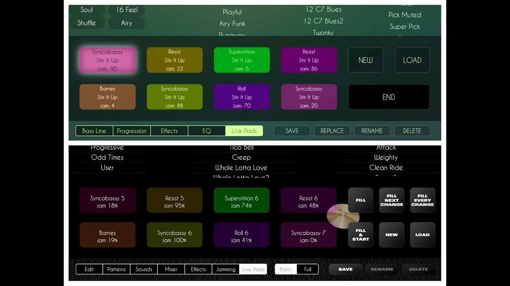Tap the Roll jam 70 pad
This screenshot has height=286, width=510.
click(242, 97)
